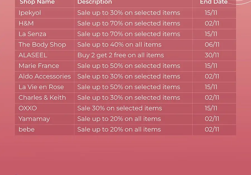This screenshot has height=175, width=251.
Task: Click the ALASEEL shop name
Action: 33,55
